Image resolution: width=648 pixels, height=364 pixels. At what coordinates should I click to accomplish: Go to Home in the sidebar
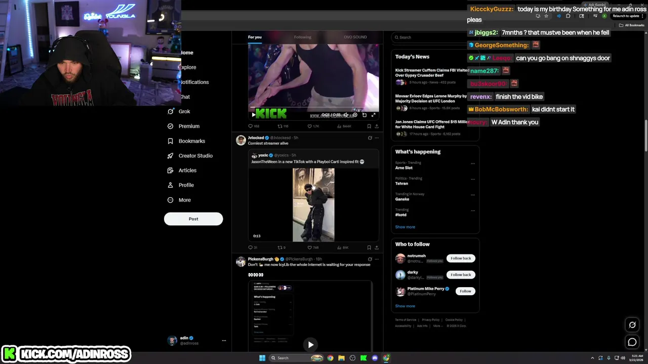click(187, 53)
